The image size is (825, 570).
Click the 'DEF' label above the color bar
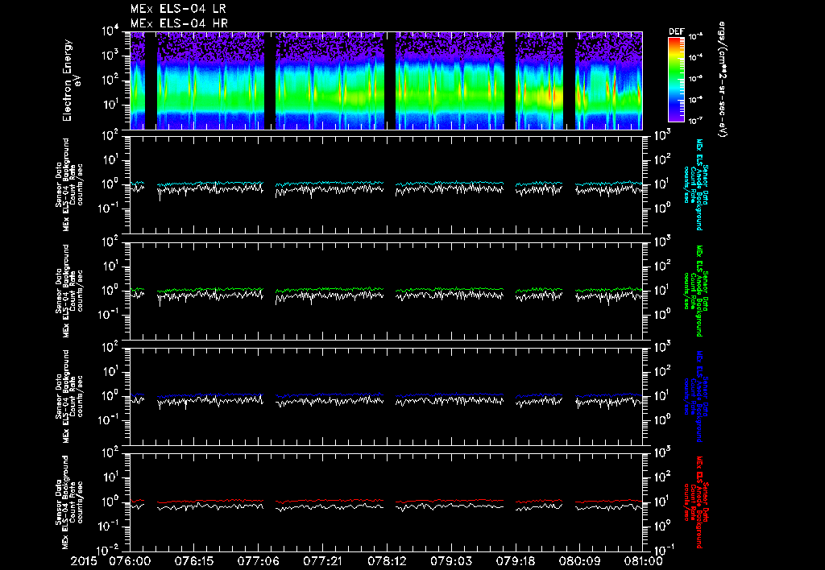676,31
